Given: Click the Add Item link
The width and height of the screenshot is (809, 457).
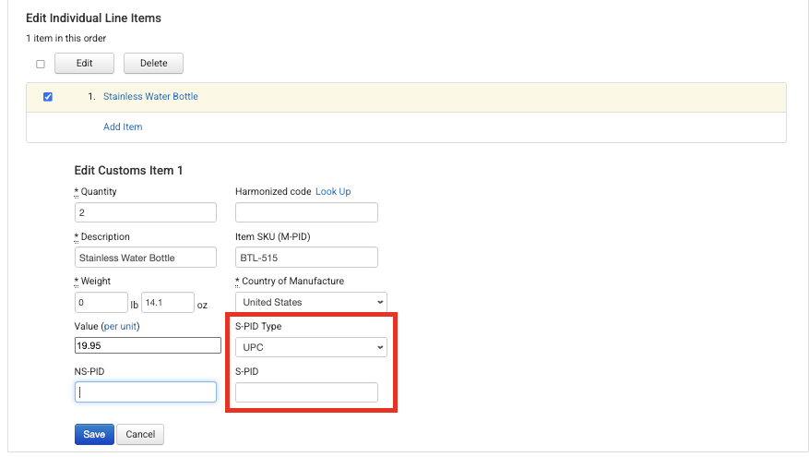Looking at the screenshot, I should [x=123, y=126].
